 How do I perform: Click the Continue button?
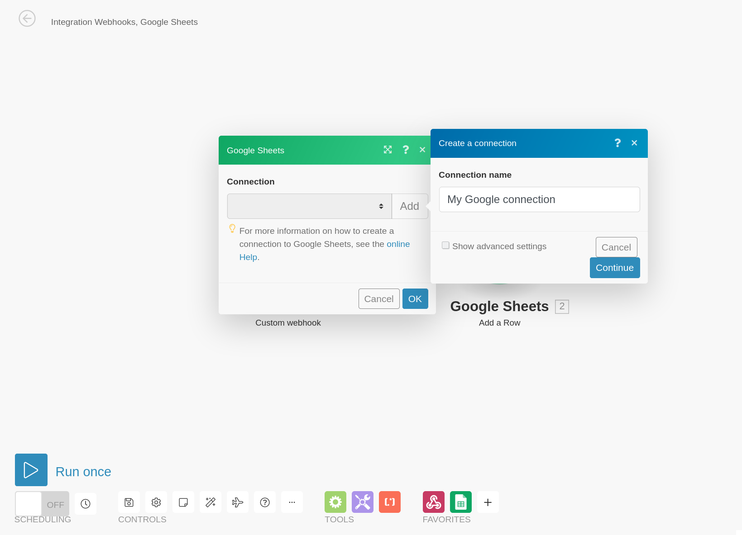click(x=615, y=268)
